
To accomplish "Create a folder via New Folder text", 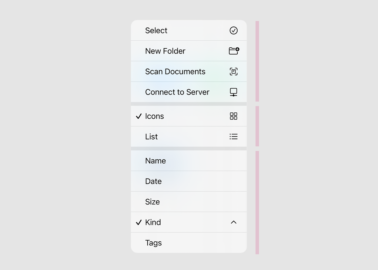I will point(165,51).
